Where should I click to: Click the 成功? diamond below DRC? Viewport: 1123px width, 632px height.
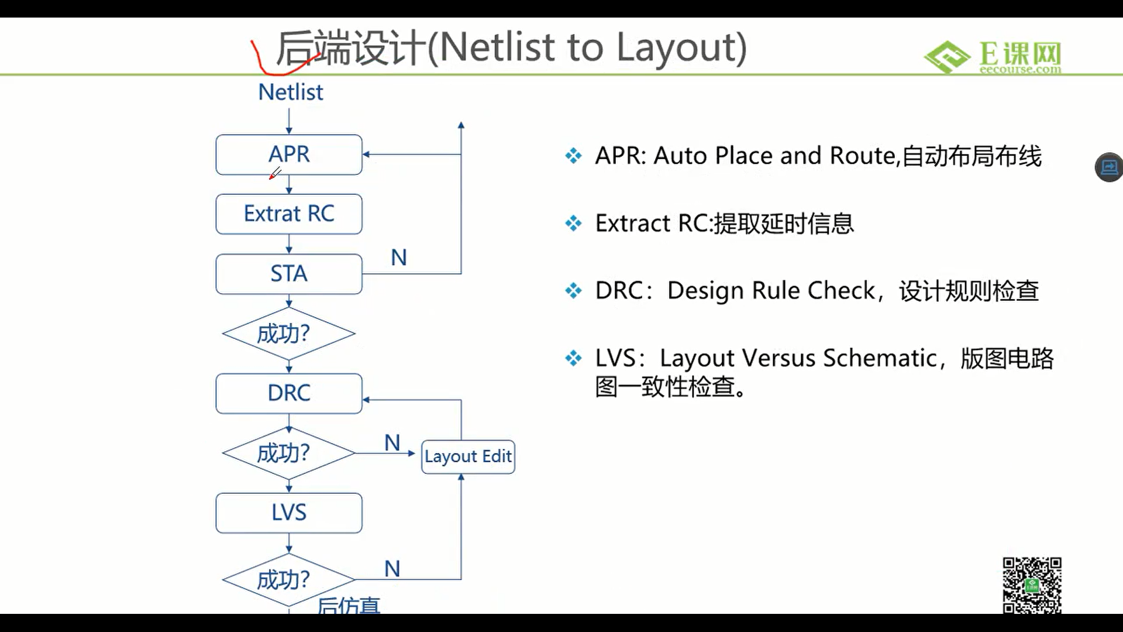tap(288, 453)
